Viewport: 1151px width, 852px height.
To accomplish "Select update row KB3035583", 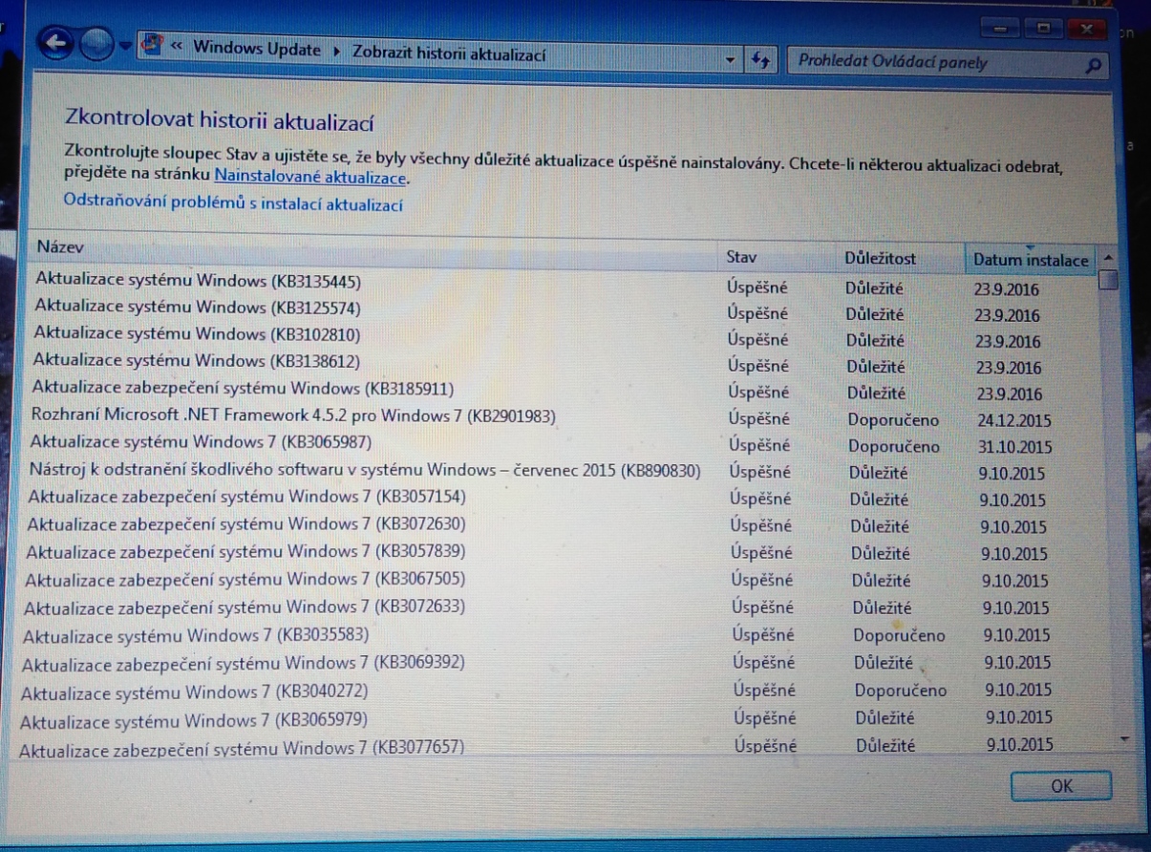I will point(564,635).
